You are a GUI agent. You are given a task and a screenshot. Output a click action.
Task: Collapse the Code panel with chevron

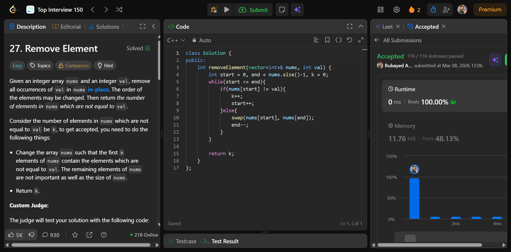click(361, 26)
